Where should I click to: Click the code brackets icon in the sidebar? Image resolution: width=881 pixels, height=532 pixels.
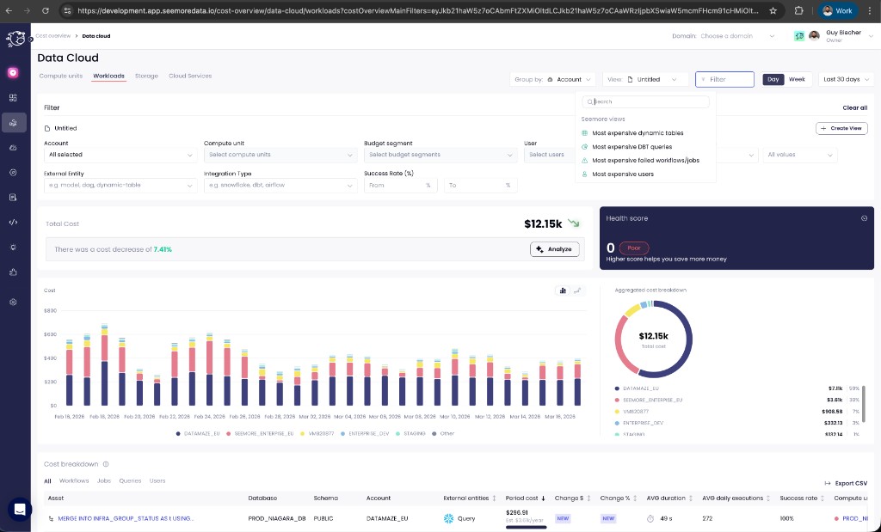(13, 222)
